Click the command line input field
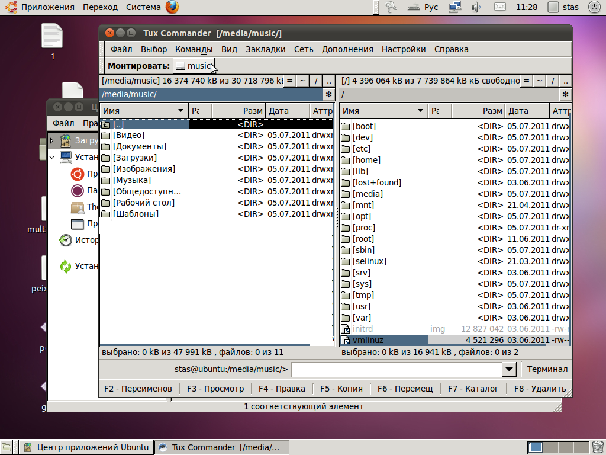 coord(397,370)
